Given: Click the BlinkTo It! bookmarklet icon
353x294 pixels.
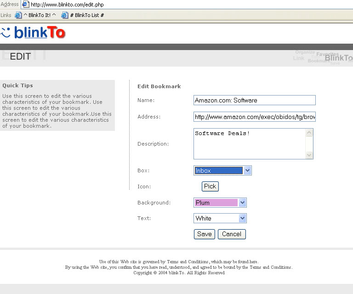Looking at the screenshot, I should click(x=18, y=15).
